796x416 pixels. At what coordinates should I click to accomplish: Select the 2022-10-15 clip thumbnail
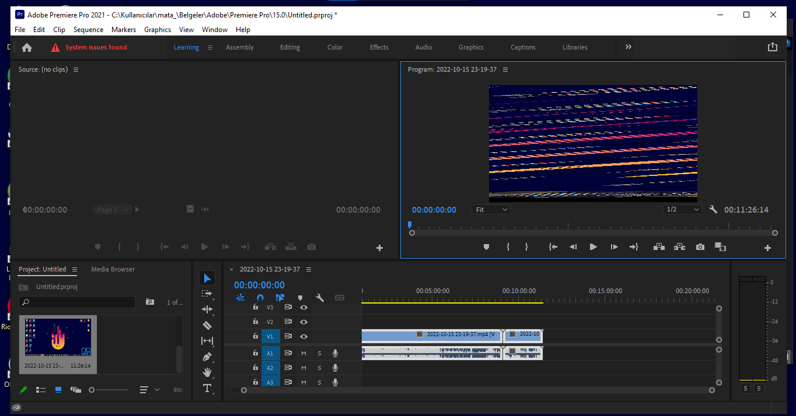[x=58, y=338]
